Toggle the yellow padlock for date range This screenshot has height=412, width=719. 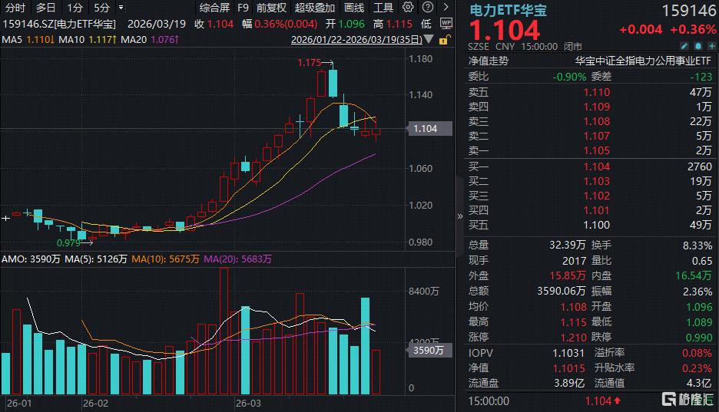coord(444,40)
